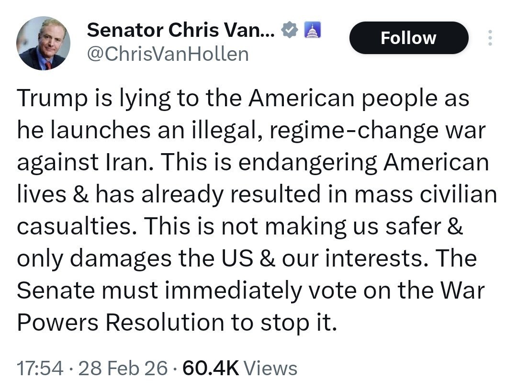The width and height of the screenshot is (517, 391).
Task: Click the Capitol government account badge
Action: coord(312,31)
